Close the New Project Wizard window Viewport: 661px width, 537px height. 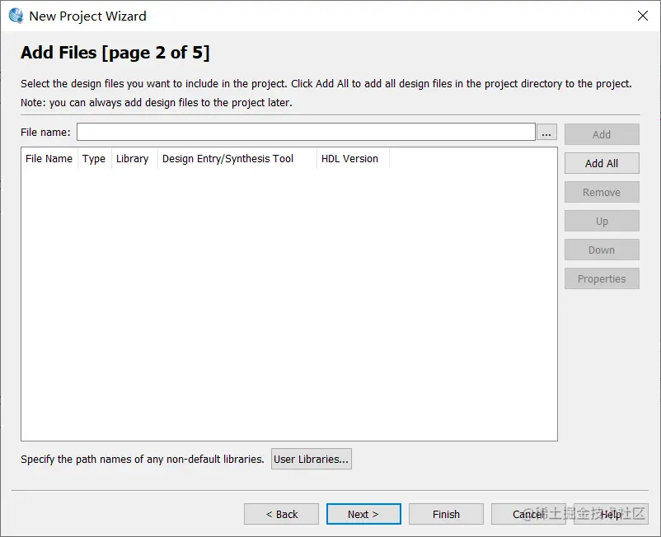(642, 16)
